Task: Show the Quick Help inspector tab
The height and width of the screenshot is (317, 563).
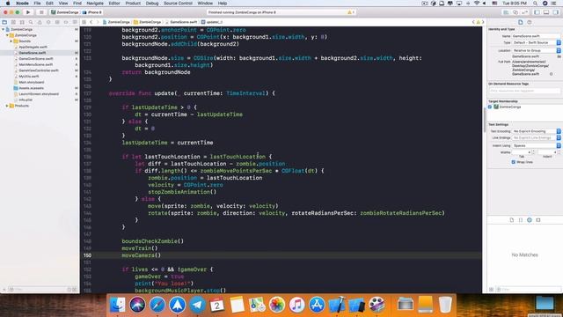Action: (x=530, y=22)
